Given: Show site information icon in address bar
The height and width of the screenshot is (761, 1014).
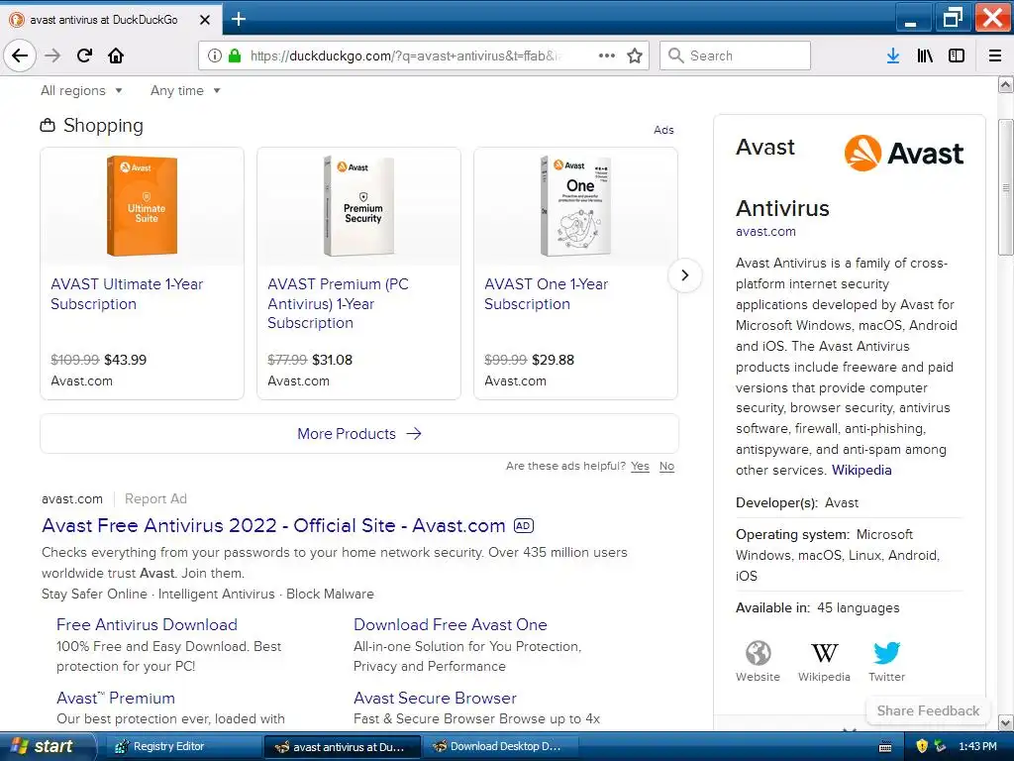Looking at the screenshot, I should pos(215,55).
